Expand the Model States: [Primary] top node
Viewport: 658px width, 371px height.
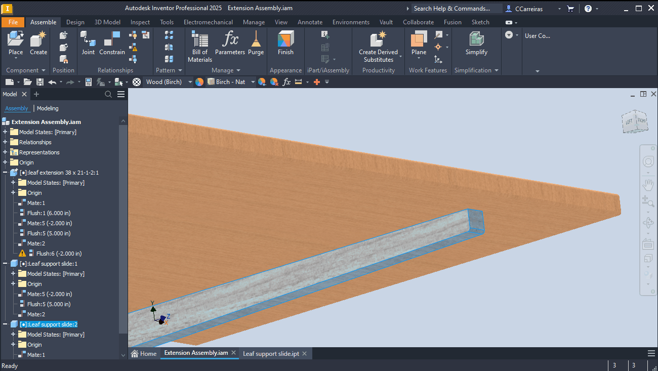click(x=5, y=132)
